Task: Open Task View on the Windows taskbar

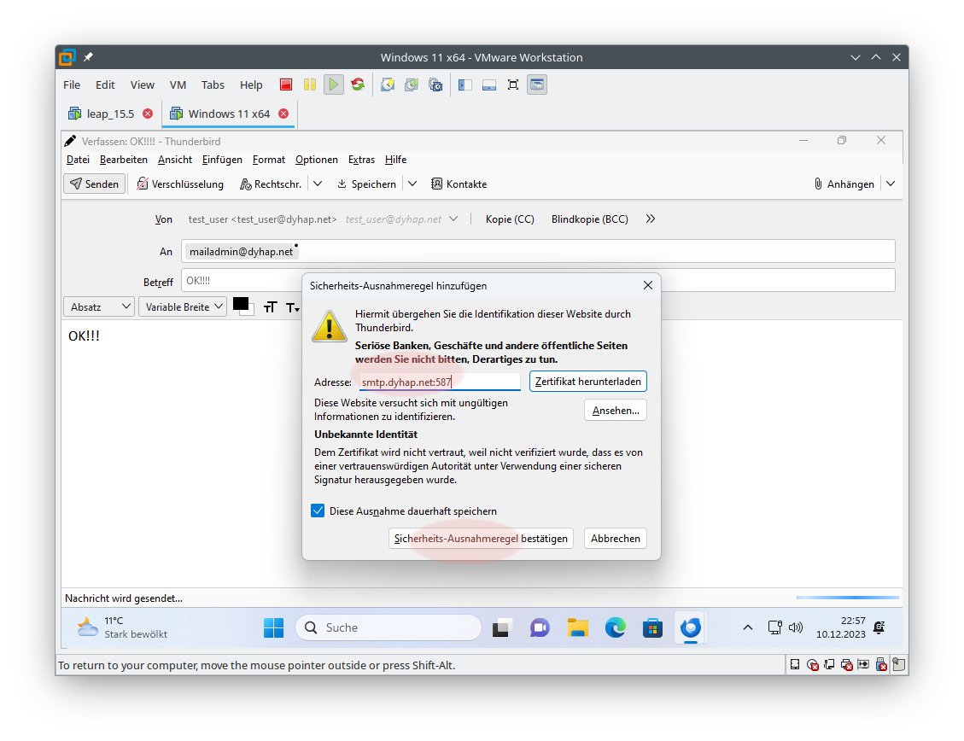Action: pyautogui.click(x=502, y=627)
